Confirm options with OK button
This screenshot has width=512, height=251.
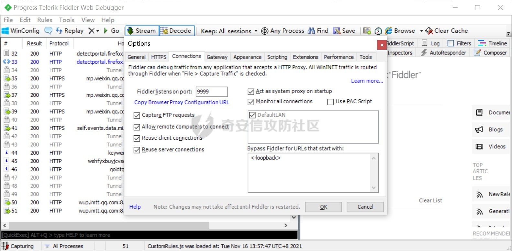click(x=323, y=207)
